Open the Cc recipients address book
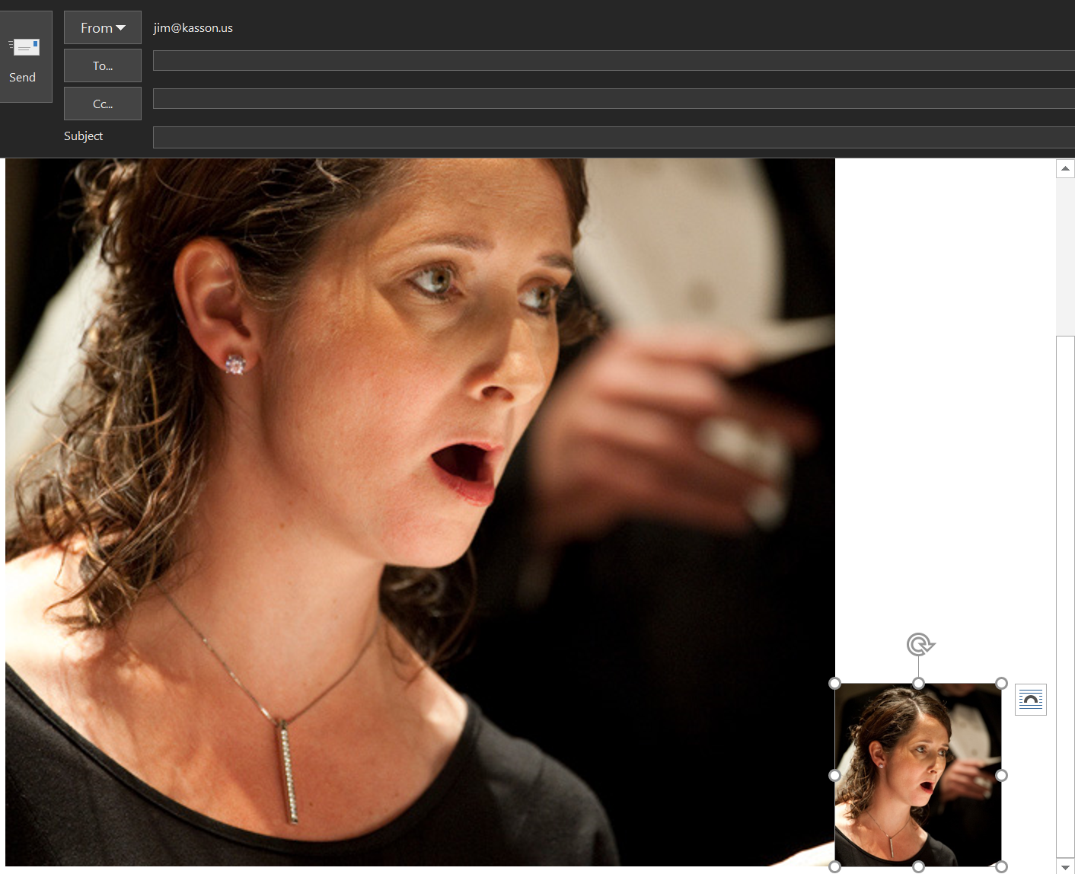1075x874 pixels. 103,104
